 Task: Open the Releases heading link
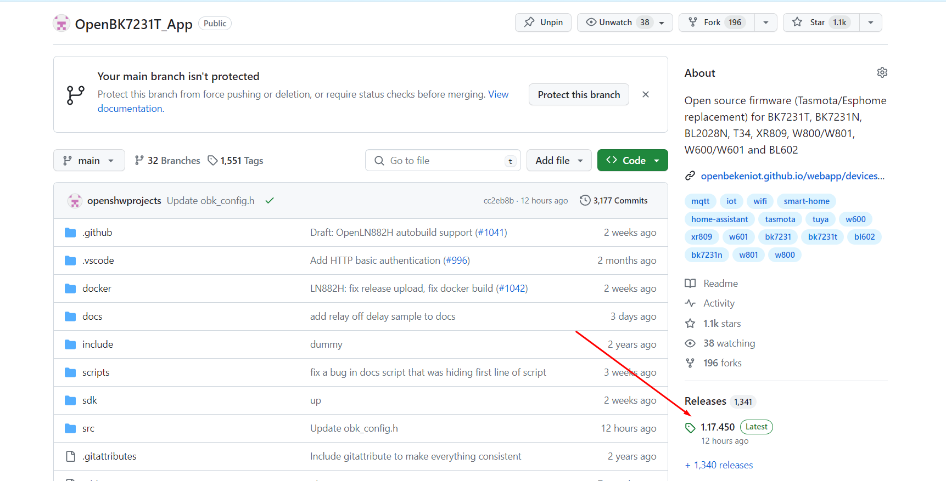[705, 401]
